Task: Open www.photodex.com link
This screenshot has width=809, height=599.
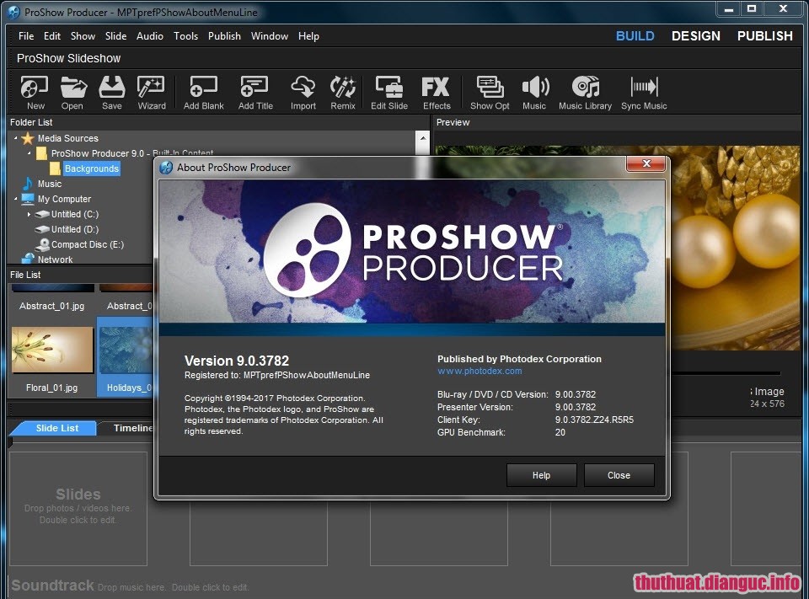Action: [480, 371]
